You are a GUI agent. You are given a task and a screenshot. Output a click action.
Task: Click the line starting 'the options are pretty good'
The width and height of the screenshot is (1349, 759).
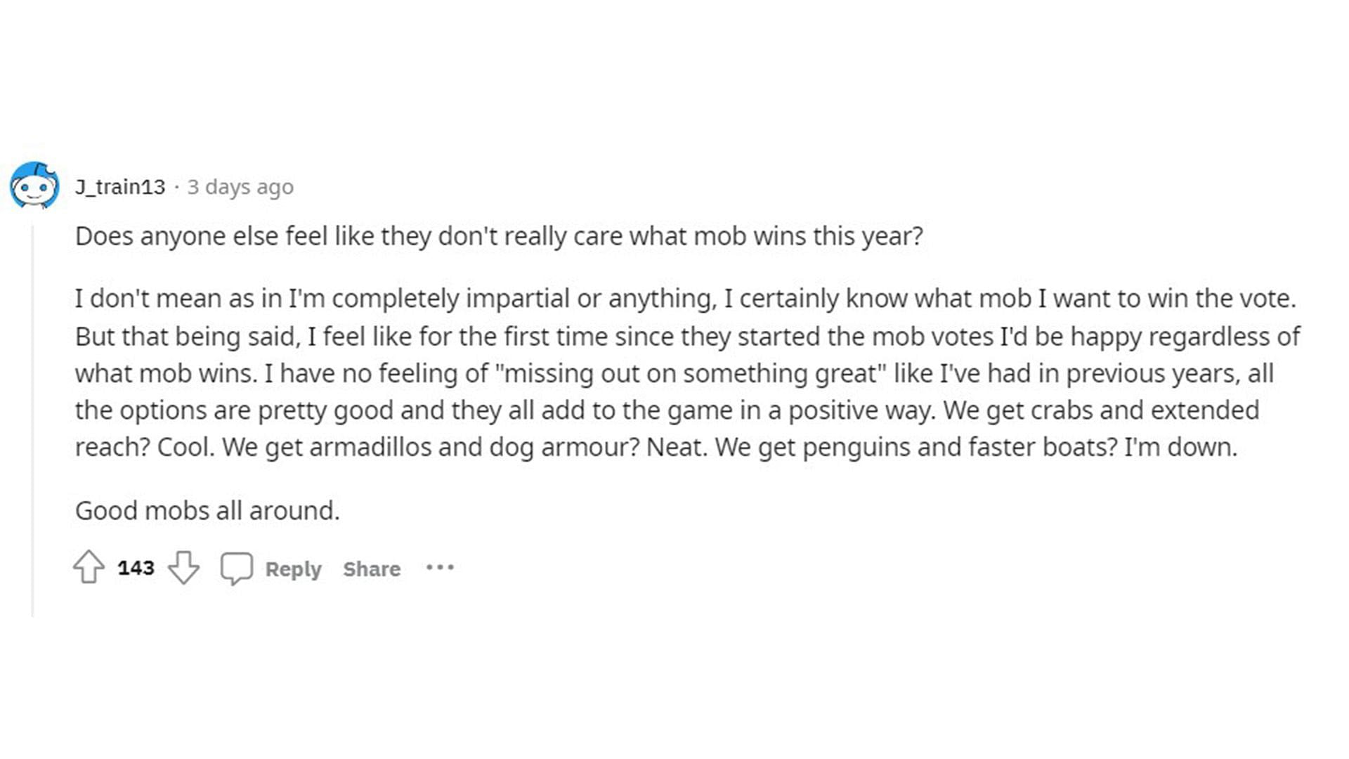tap(667, 410)
